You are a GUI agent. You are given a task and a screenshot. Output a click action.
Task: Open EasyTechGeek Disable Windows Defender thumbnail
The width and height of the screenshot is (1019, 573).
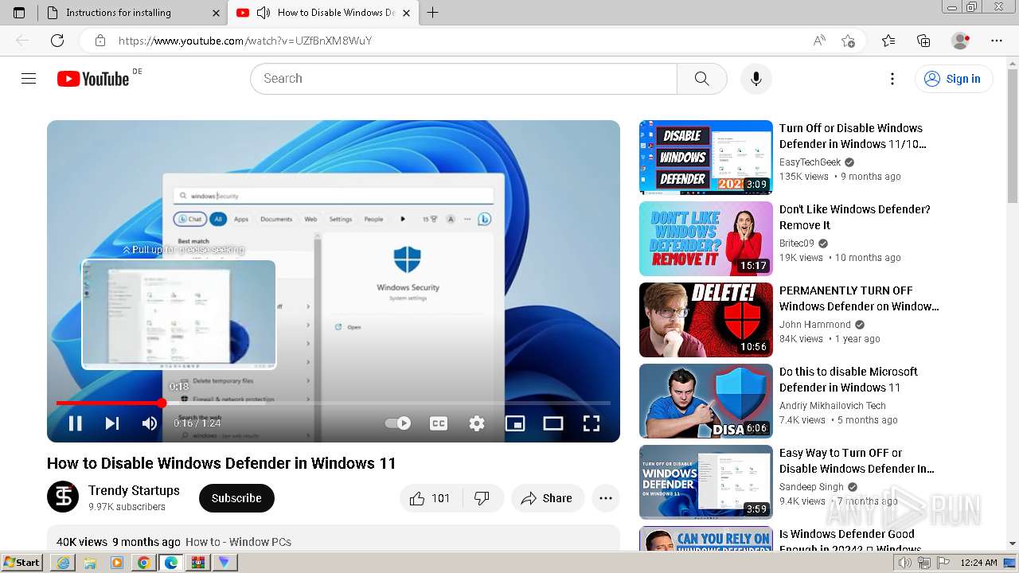[706, 158]
